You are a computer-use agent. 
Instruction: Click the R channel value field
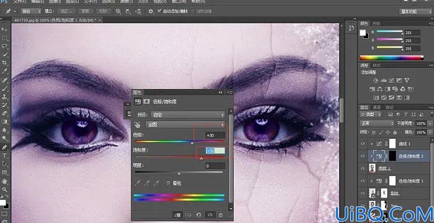click(x=412, y=33)
